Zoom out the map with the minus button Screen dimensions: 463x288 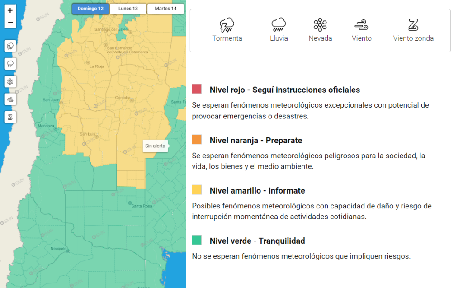[10, 22]
